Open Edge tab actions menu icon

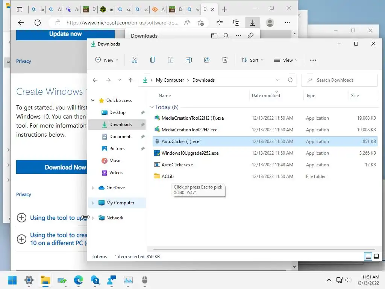(x=20, y=9)
